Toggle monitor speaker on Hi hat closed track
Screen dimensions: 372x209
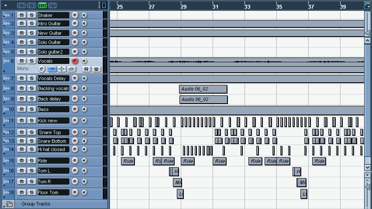(x=84, y=149)
